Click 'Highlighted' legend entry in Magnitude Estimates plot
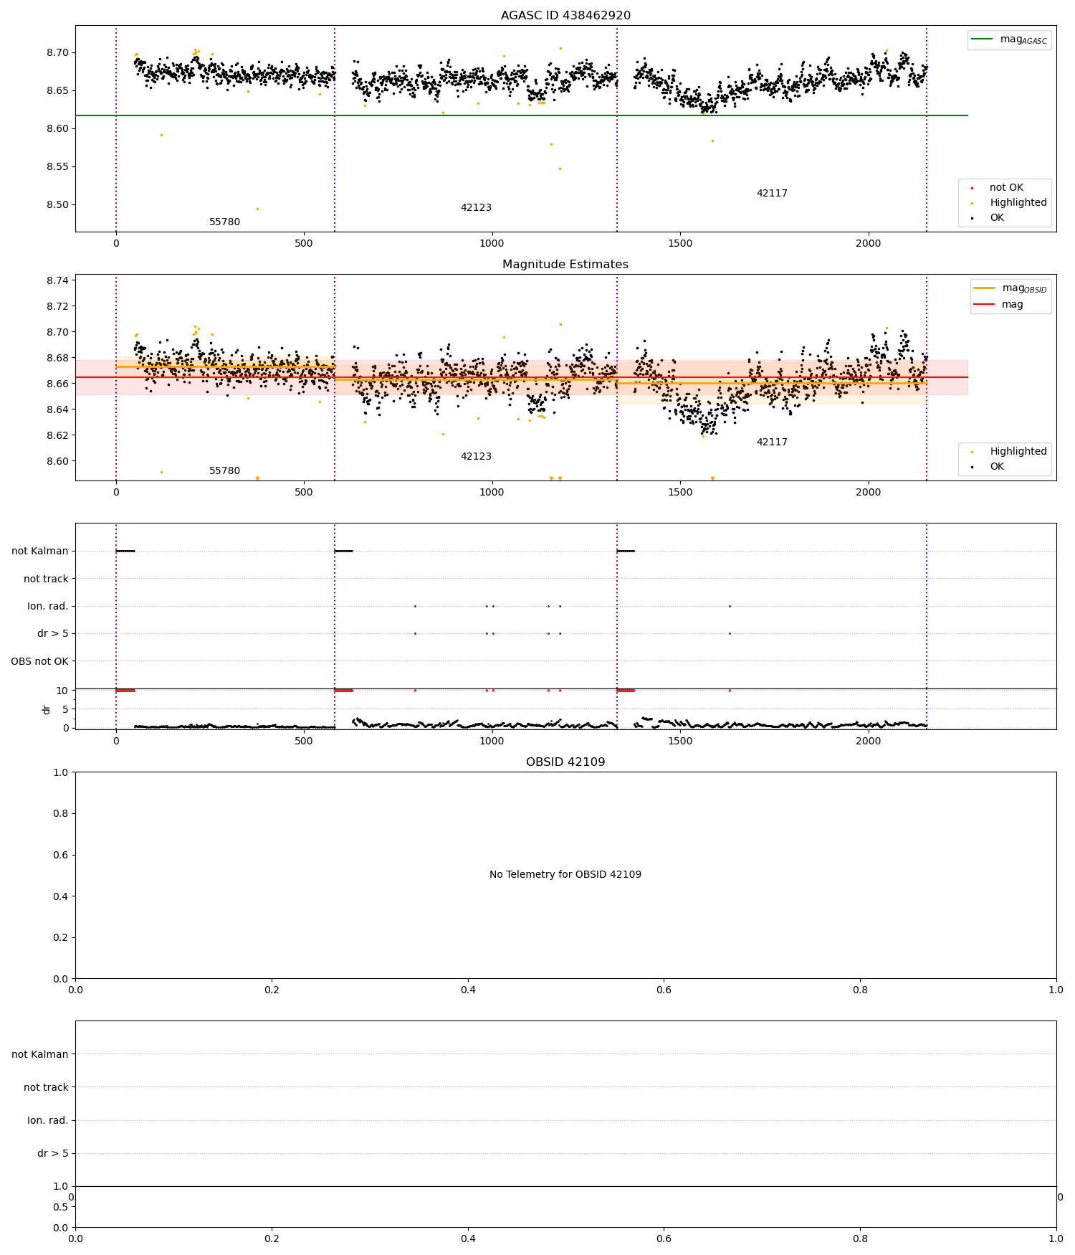This screenshot has height=1255, width=1075. point(1018,452)
